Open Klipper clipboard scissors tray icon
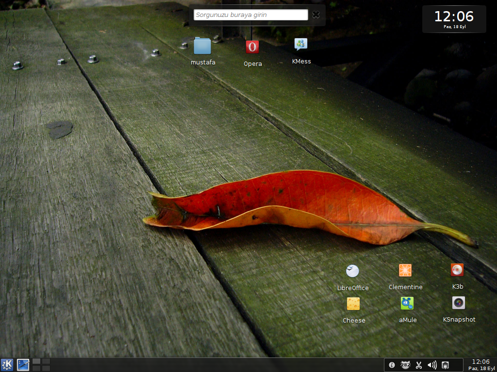 (419, 365)
